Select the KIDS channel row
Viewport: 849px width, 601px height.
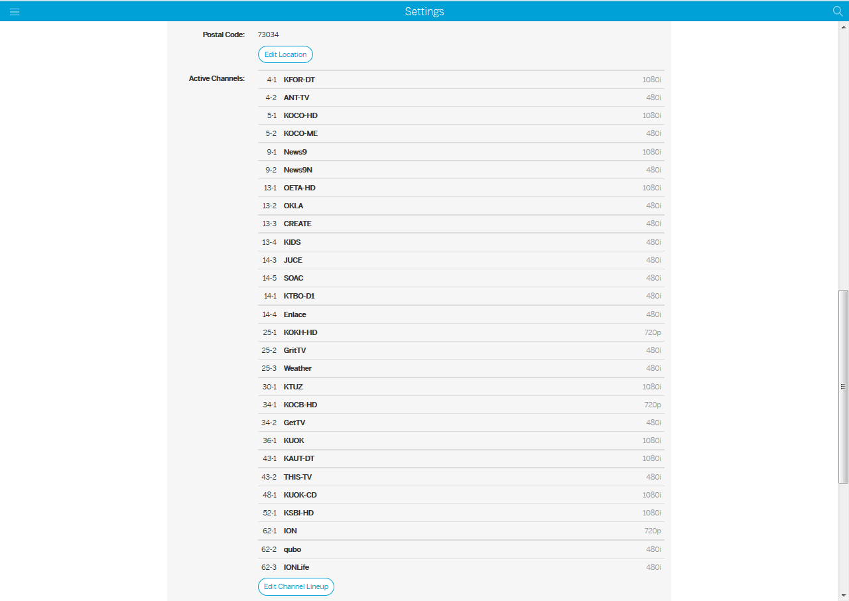(x=461, y=242)
